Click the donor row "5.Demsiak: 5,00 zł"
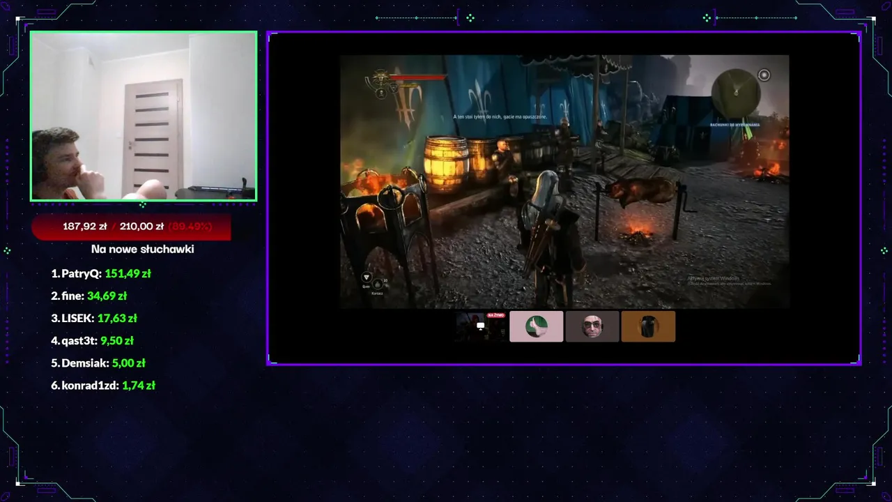The image size is (892, 502). (98, 363)
